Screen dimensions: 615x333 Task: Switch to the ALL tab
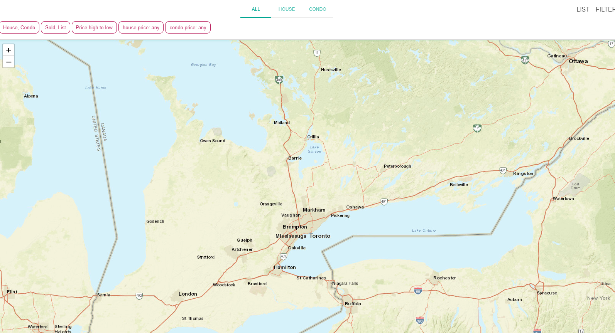coord(256,9)
